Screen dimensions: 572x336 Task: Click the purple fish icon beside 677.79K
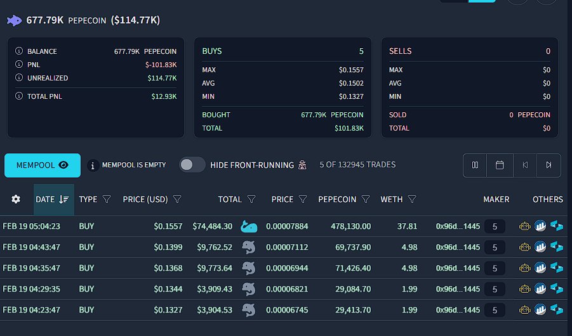pos(14,20)
